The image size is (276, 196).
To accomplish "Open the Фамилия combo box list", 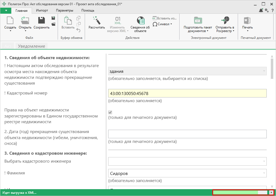I will 264,173.
